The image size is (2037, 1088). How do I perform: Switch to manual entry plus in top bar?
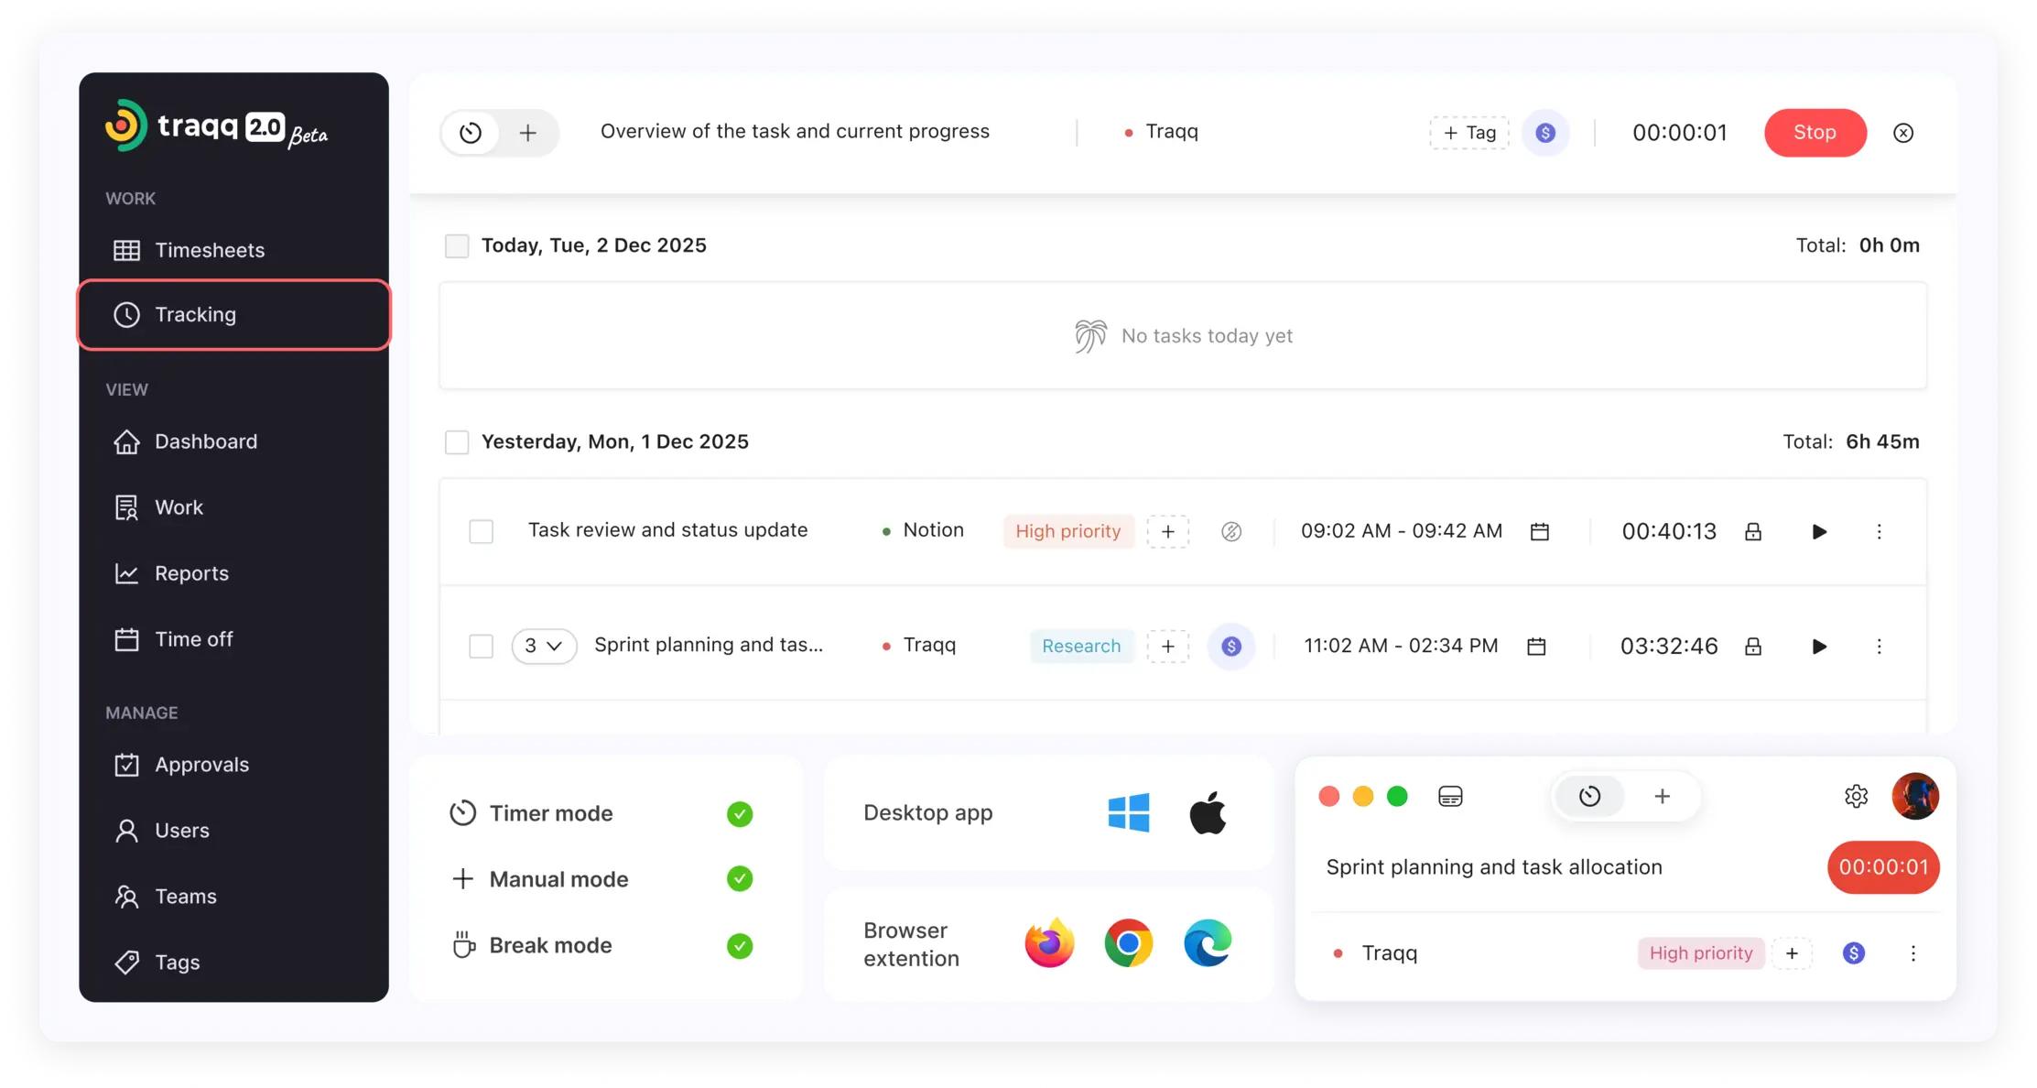[527, 133]
